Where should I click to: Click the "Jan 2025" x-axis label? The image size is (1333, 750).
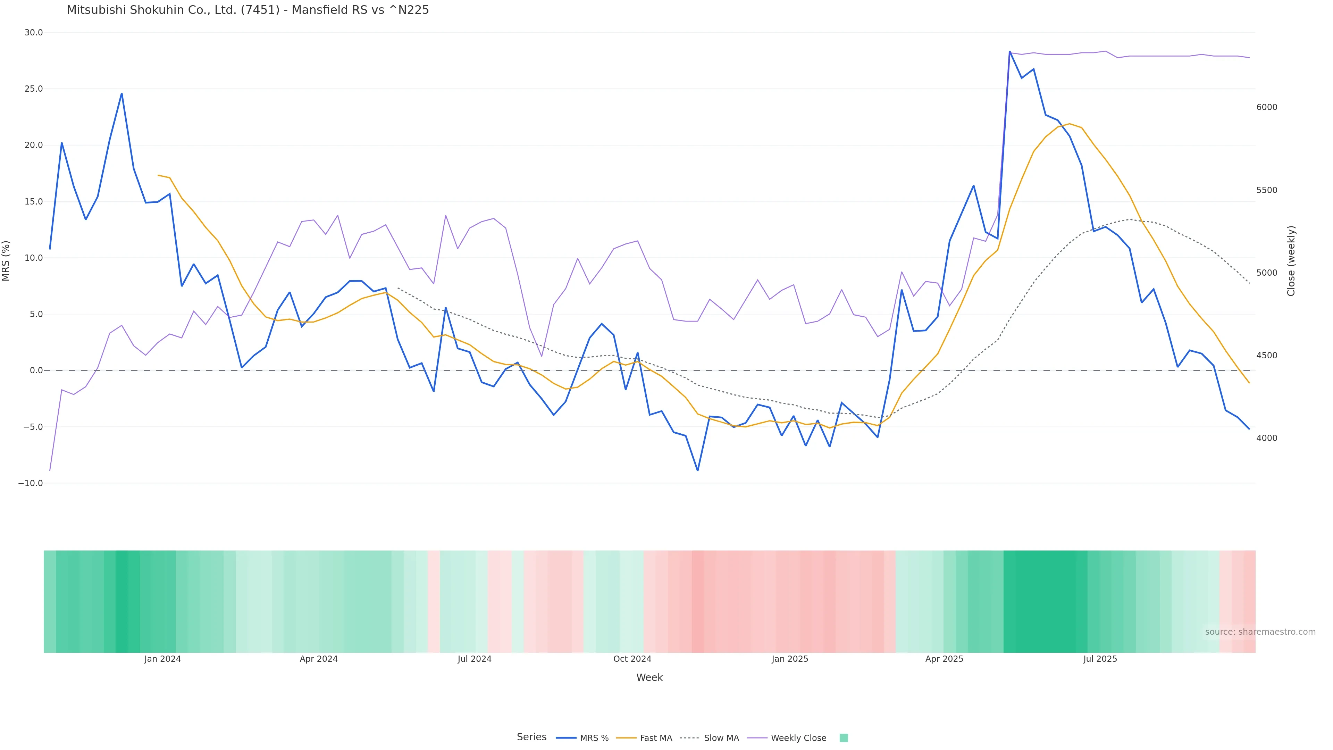790,659
